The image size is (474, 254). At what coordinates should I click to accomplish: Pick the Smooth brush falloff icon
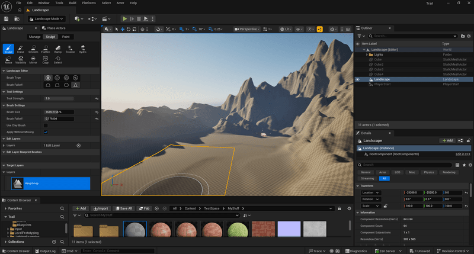click(x=48, y=85)
